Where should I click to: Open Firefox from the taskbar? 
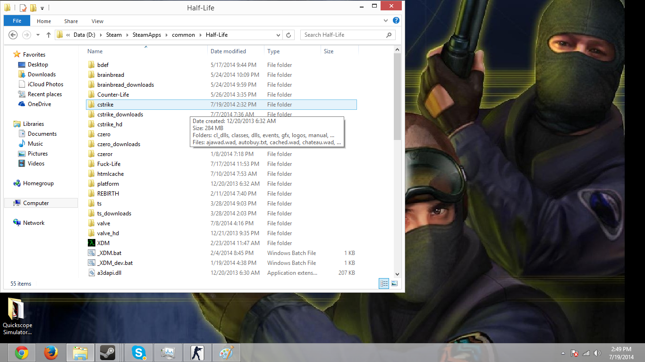tap(51, 353)
